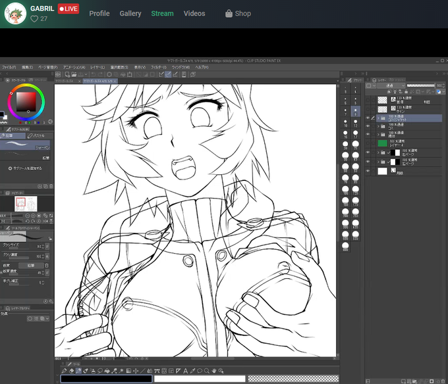Select the black main color swatch at bottom

106,379
